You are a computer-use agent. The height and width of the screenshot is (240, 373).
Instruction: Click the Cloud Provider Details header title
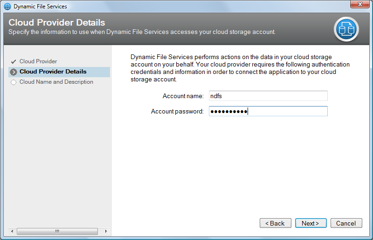[x=57, y=23]
